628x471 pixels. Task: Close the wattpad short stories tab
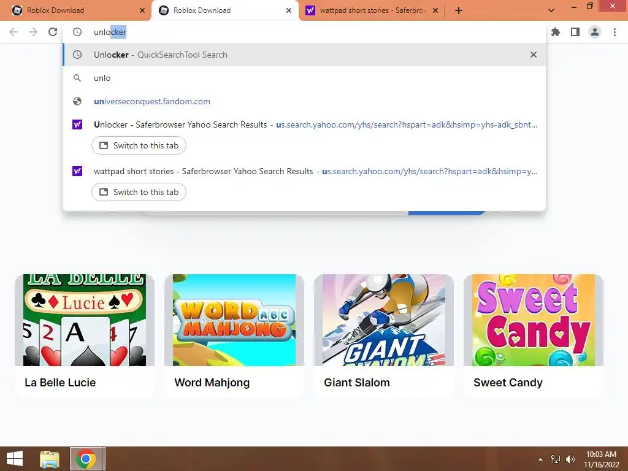pos(435,10)
